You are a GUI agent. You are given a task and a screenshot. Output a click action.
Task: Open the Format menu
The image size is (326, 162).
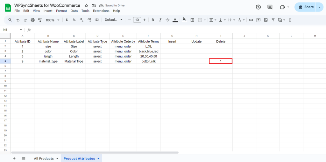61,11
